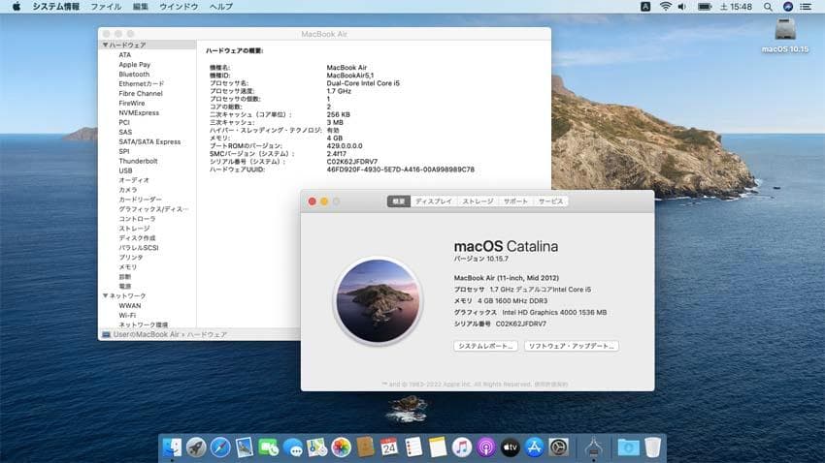Select Apple Pay in the sidebar
The width and height of the screenshot is (825, 463).
point(134,65)
